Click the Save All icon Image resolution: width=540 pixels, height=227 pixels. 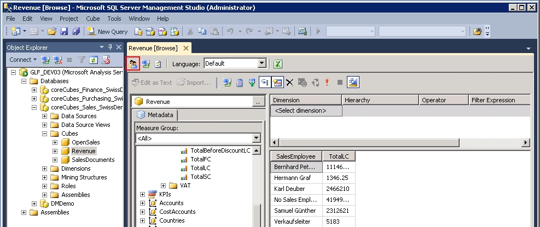tap(76, 31)
